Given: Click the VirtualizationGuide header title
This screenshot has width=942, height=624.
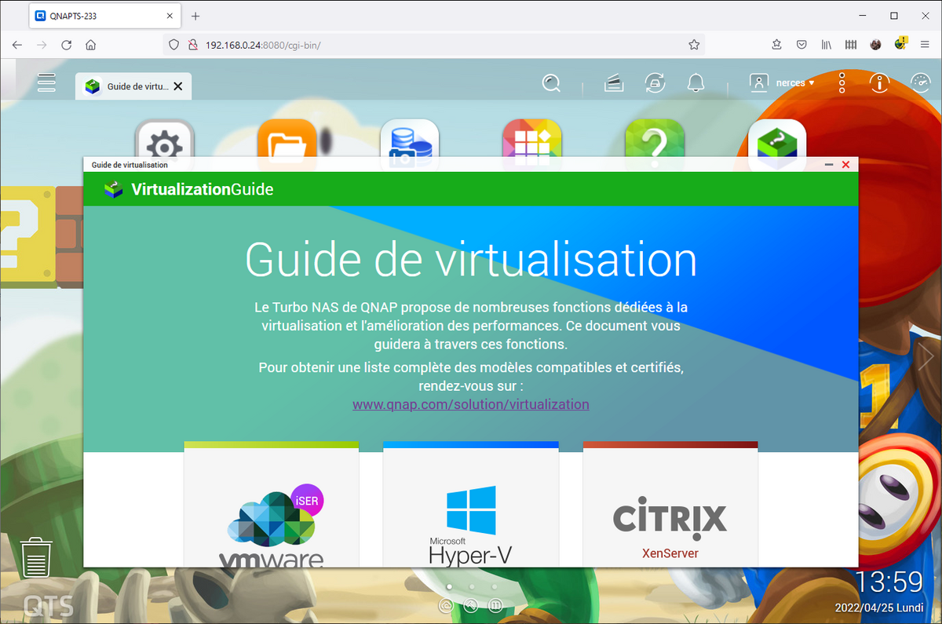Looking at the screenshot, I should click(203, 189).
